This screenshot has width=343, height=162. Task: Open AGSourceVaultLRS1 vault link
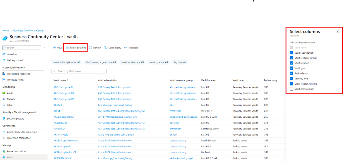64,117
